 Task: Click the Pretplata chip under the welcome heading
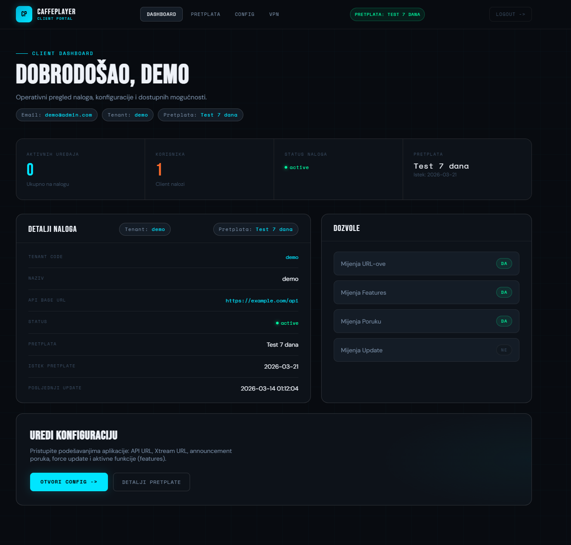click(x=200, y=115)
